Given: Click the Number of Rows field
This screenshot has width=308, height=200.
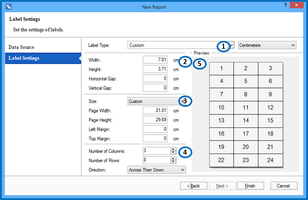Looking at the screenshot, I should (157, 160).
